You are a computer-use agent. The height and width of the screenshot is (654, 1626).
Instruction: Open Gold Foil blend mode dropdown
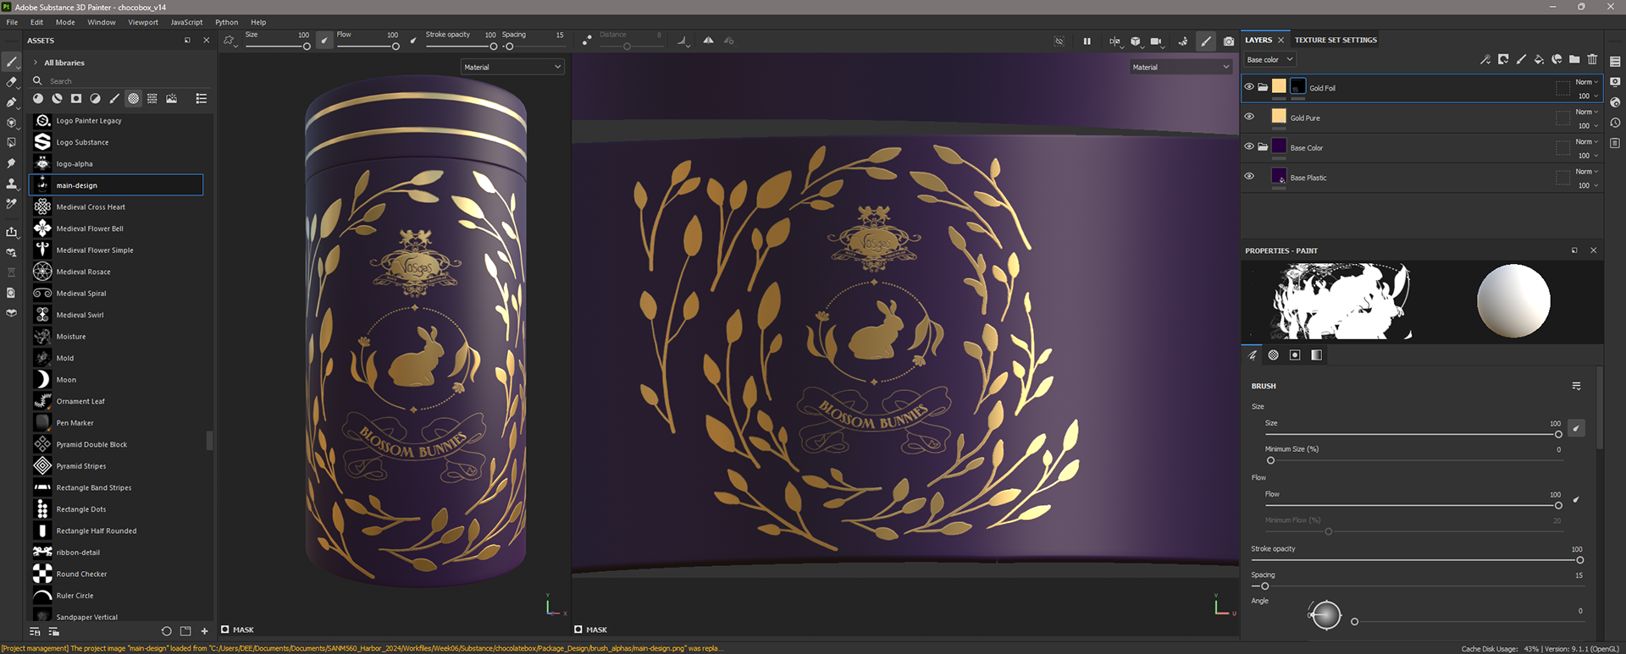pos(1587,82)
